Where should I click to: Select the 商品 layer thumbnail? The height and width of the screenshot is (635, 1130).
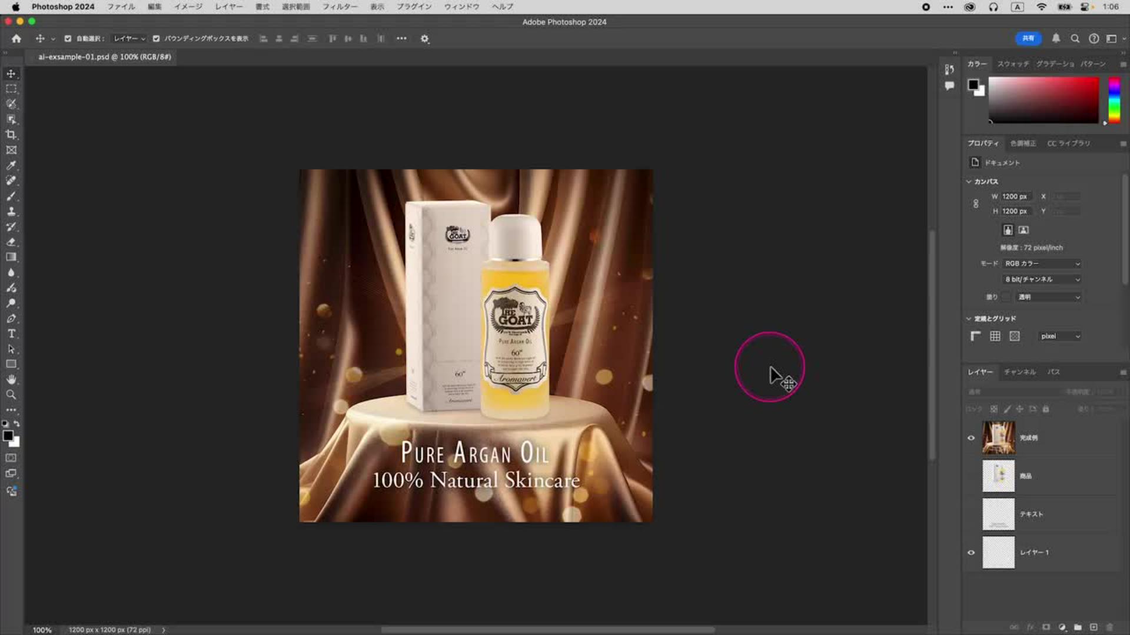(x=998, y=476)
